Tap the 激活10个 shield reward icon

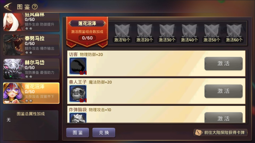coord(122,31)
